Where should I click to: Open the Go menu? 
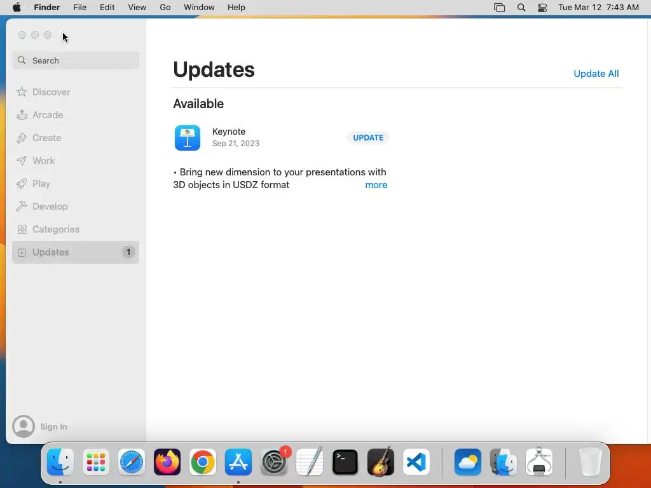click(165, 8)
